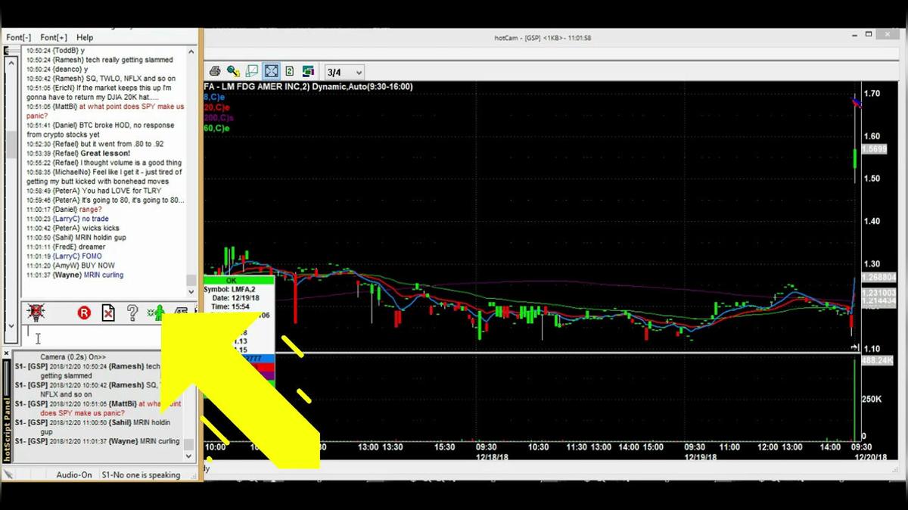
Task: Click the 1.214434 price label on axis
Action: coord(880,301)
